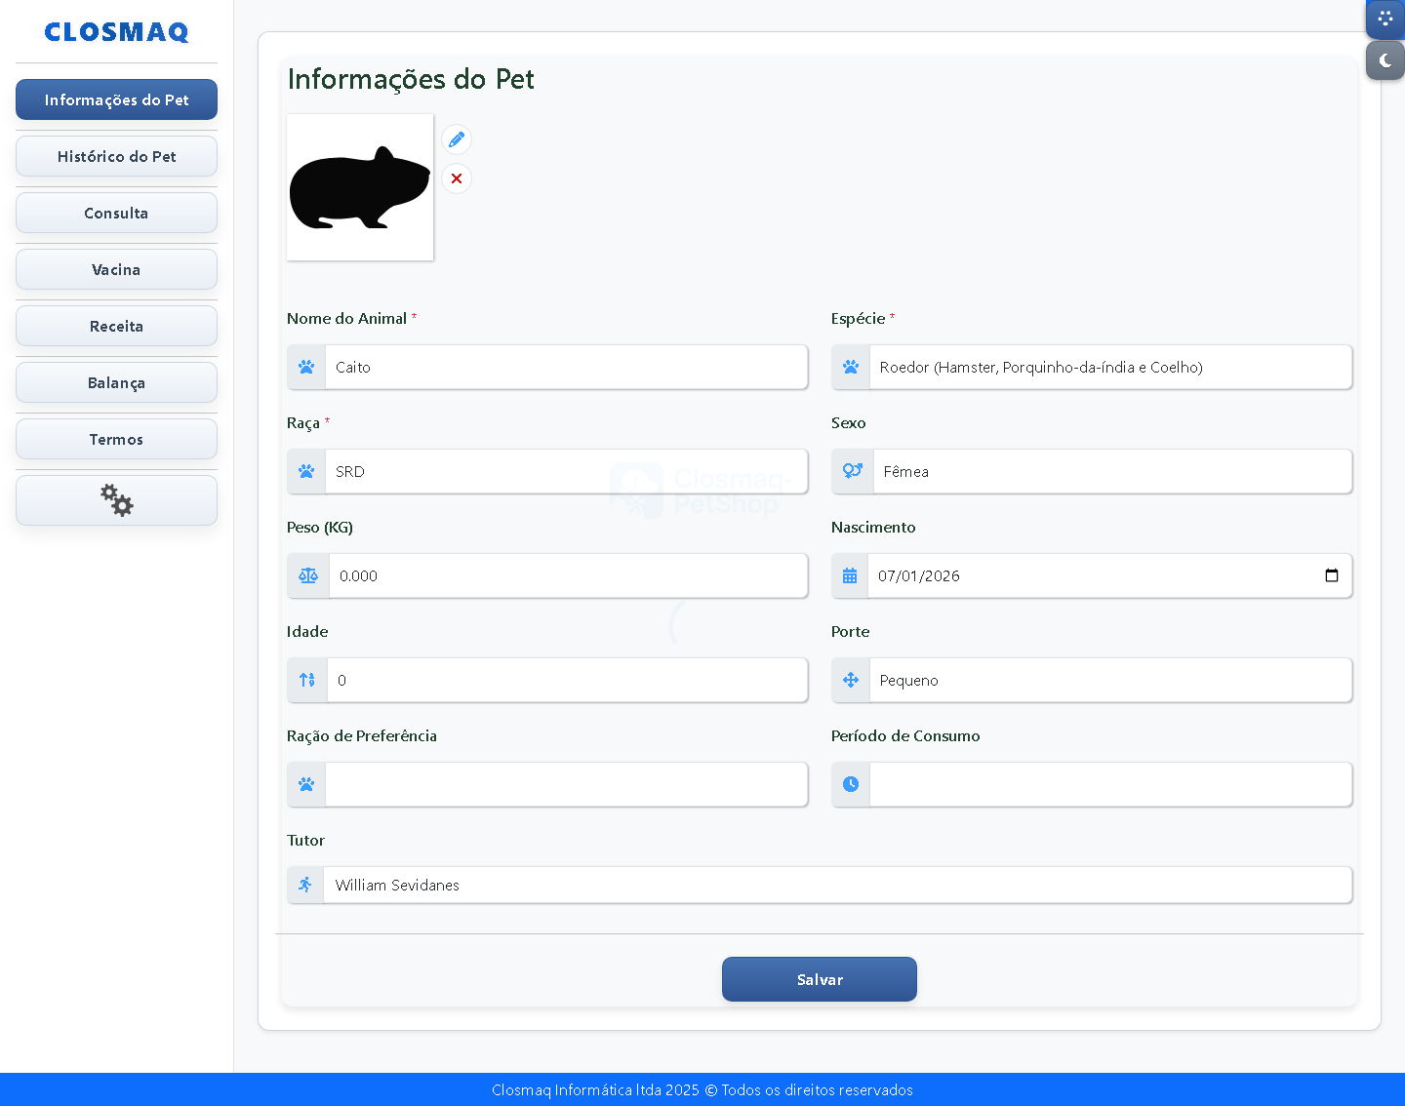Image resolution: width=1405 pixels, height=1106 pixels.
Task: Click the pencil icon to edit the pet photo
Action: pyautogui.click(x=456, y=139)
